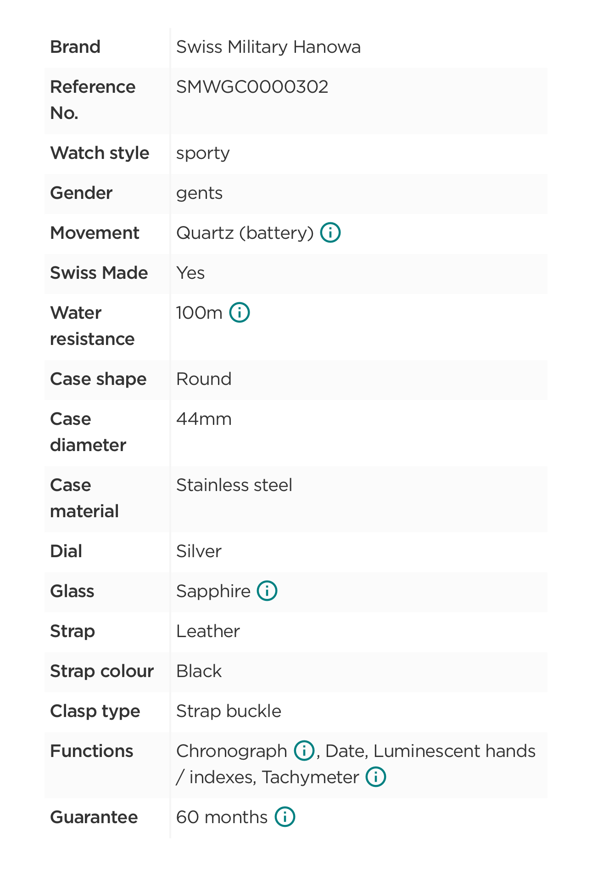
Task: Click the Silver dial value
Action: click(199, 551)
